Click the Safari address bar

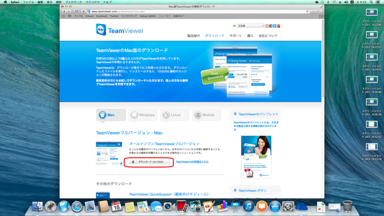(198, 12)
